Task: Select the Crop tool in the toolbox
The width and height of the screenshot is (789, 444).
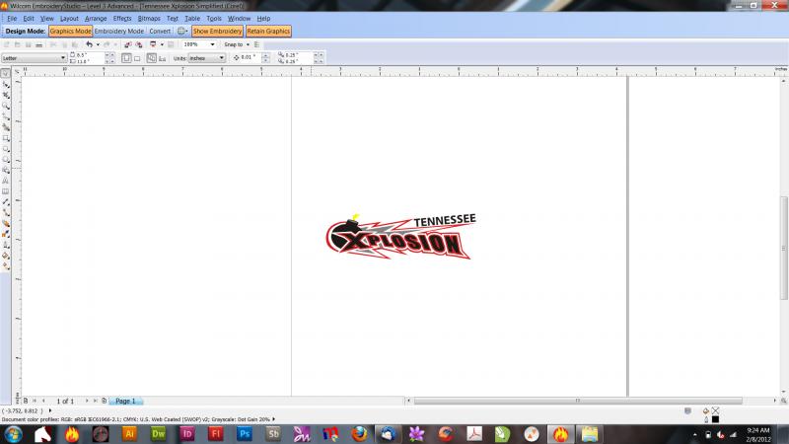Action: tap(6, 95)
